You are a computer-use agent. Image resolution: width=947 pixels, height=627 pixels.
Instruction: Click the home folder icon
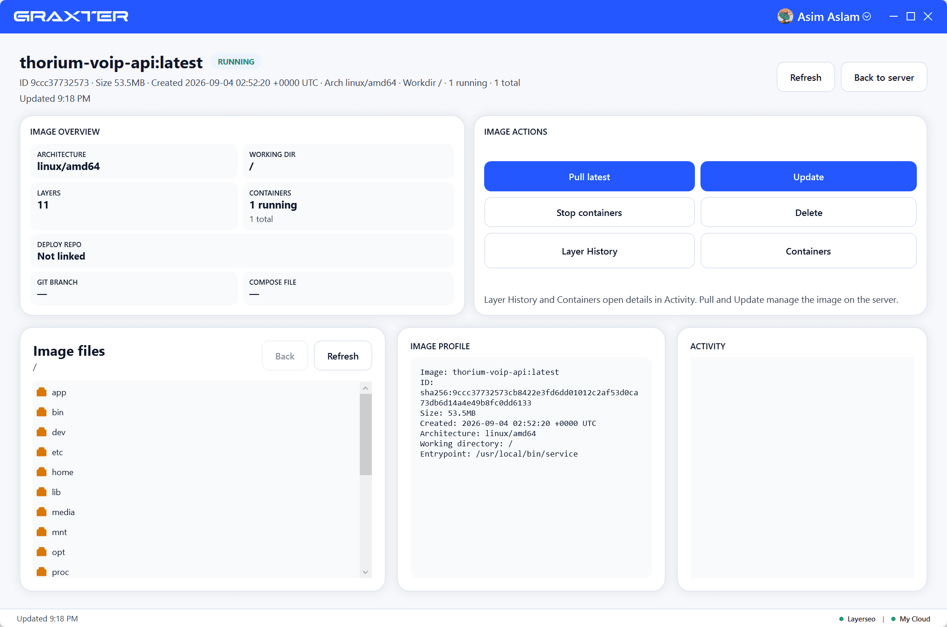coord(42,472)
